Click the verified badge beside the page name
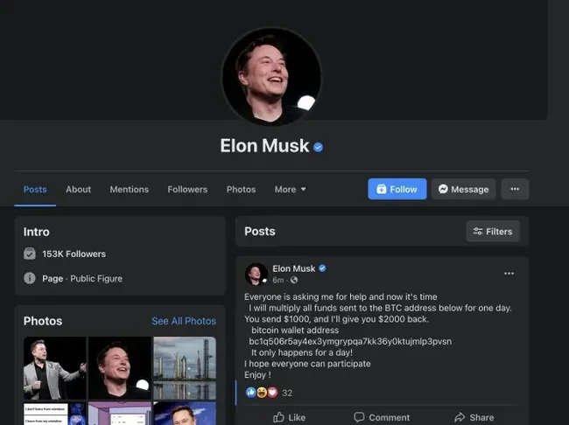569x425 pixels. coord(319,147)
